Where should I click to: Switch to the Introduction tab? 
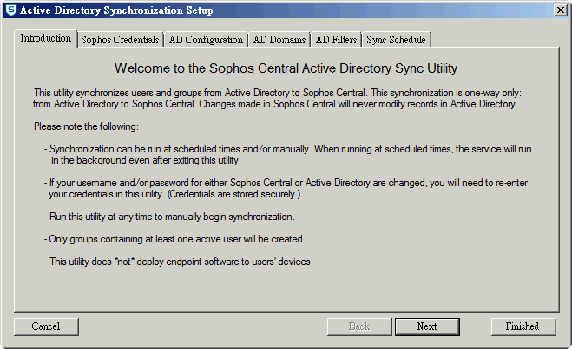point(46,39)
